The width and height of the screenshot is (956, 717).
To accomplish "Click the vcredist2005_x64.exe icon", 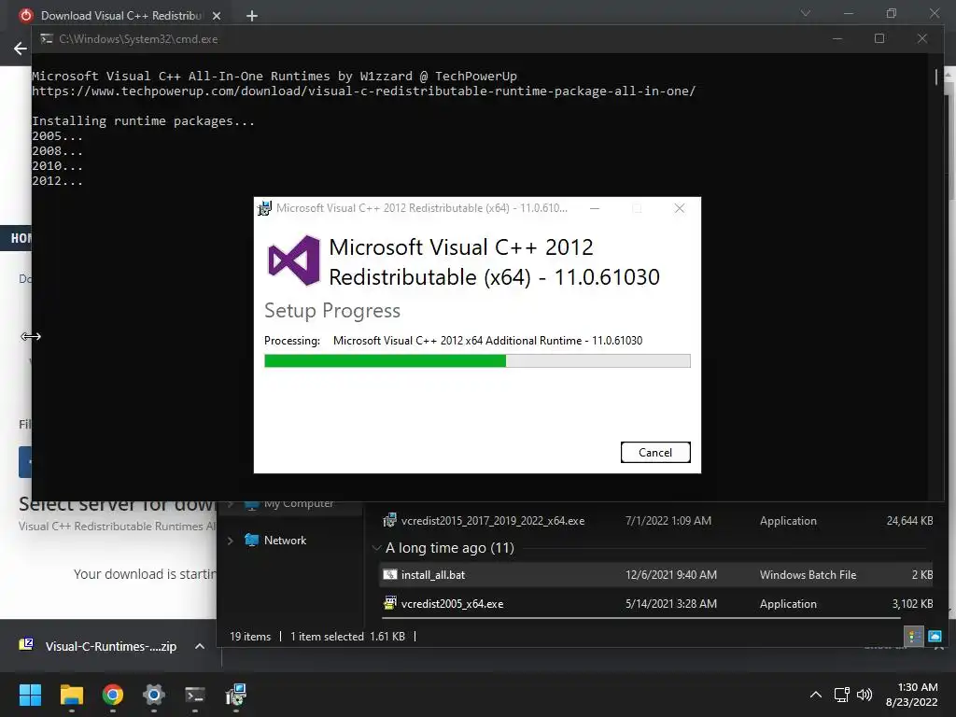I will pos(390,603).
